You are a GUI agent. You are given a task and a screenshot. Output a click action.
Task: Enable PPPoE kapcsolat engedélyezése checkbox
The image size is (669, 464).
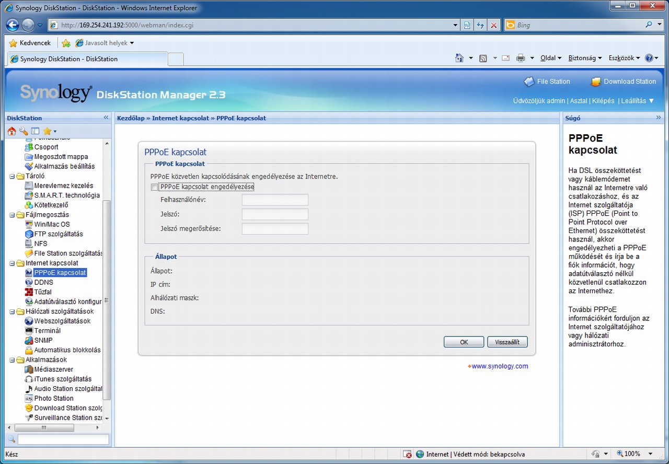point(154,187)
